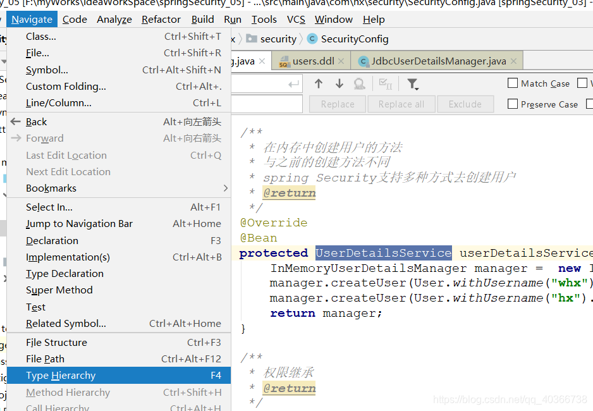Open the Build menu
Image resolution: width=593 pixels, height=411 pixels.
pos(203,19)
